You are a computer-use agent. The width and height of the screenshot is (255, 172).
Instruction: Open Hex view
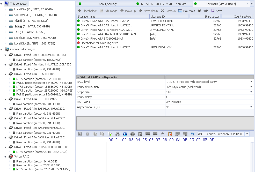click(x=187, y=11)
